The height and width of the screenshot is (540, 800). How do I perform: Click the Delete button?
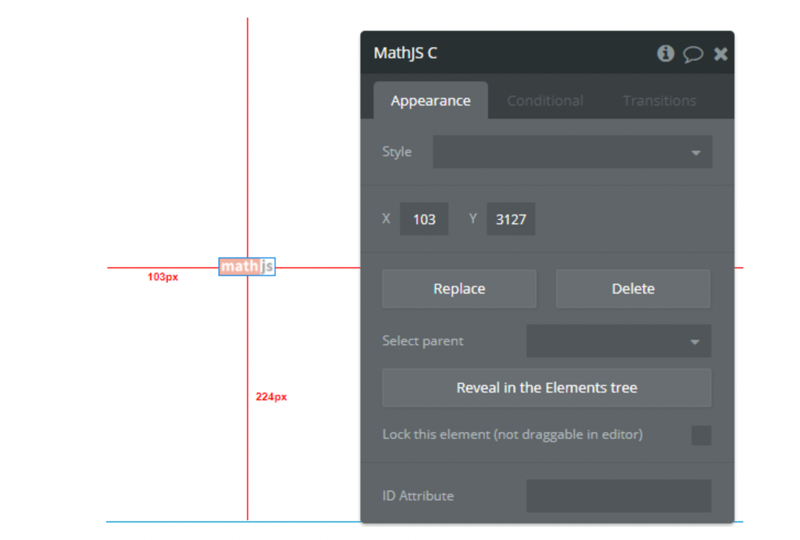(633, 289)
